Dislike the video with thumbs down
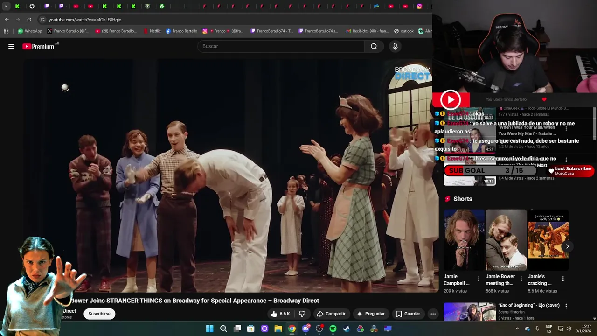 tap(302, 314)
